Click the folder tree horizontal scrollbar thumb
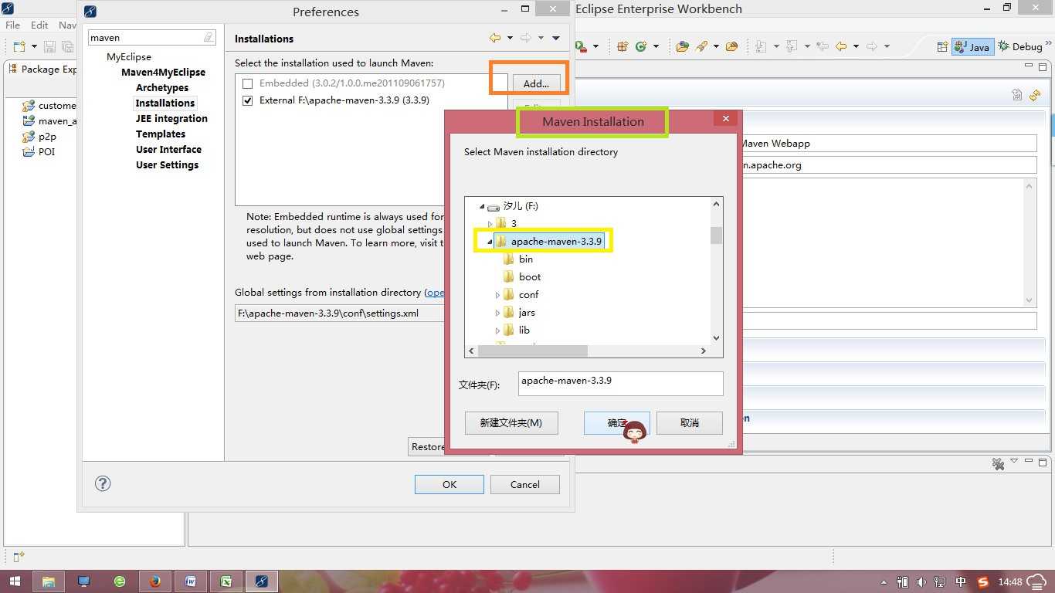1055x593 pixels. point(533,351)
